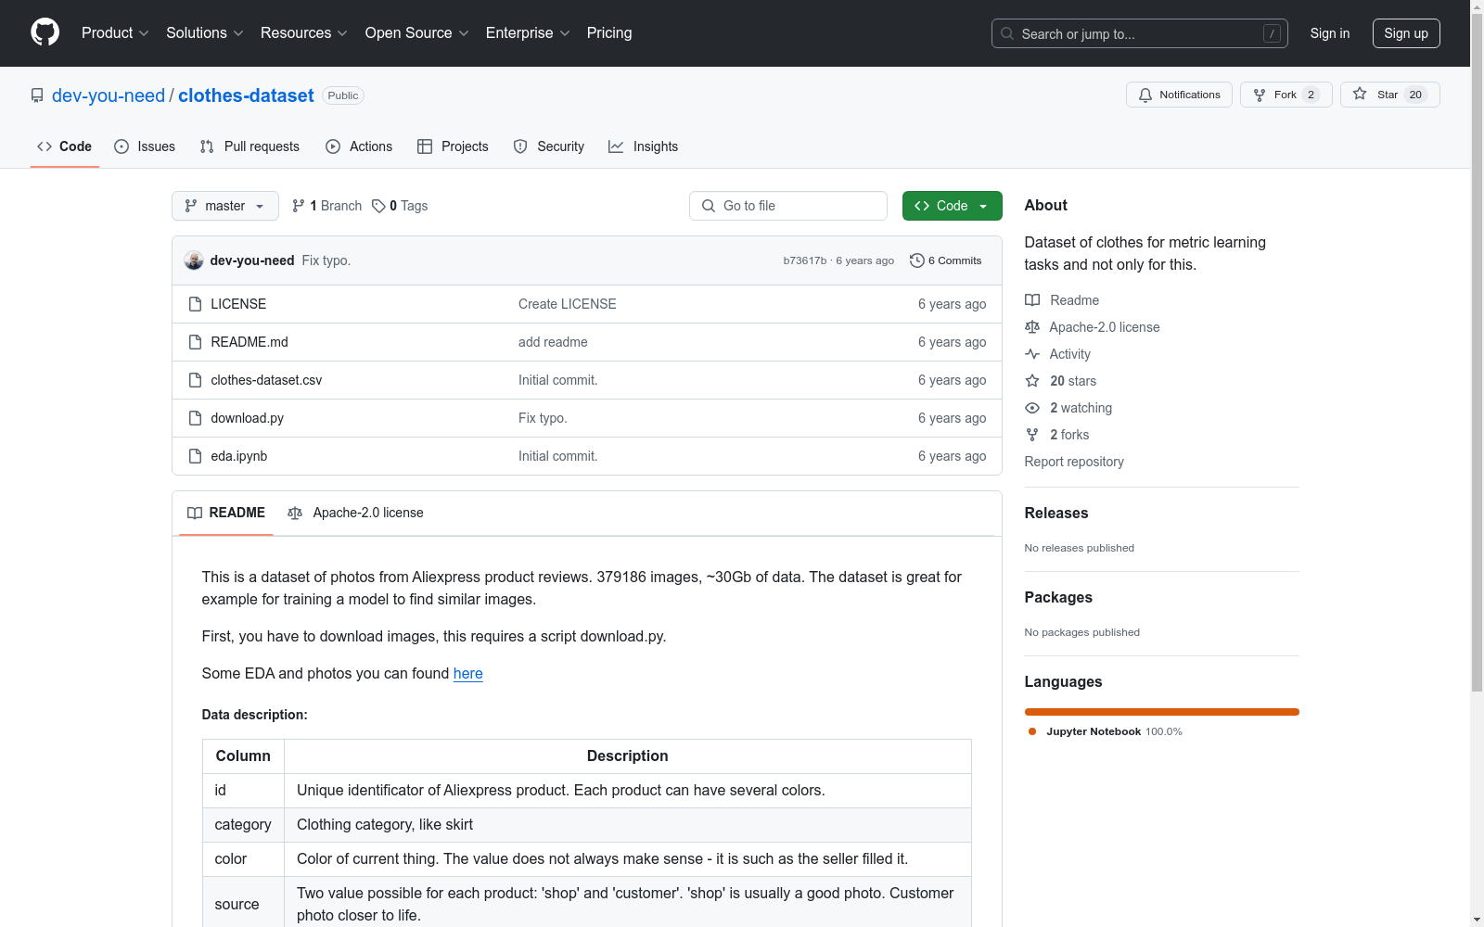Screen dimensions: 1484x927
Task: Click the fork icon in Fork button
Action: 1260,95
